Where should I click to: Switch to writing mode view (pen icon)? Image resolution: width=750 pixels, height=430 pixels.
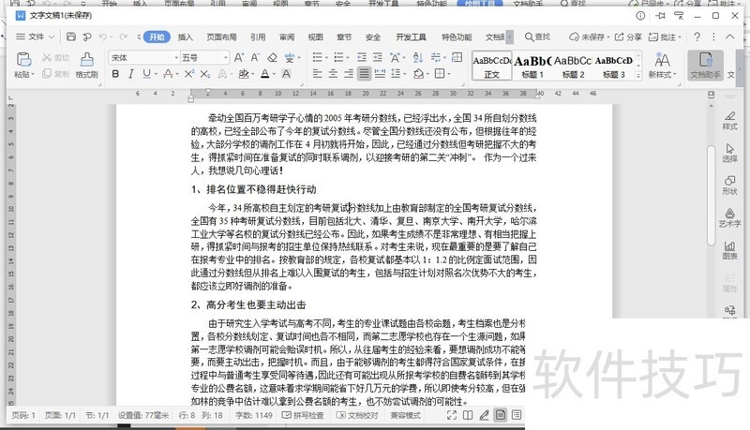point(484,415)
